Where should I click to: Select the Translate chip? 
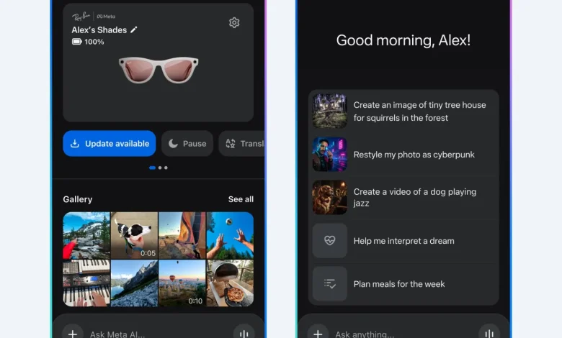242,143
